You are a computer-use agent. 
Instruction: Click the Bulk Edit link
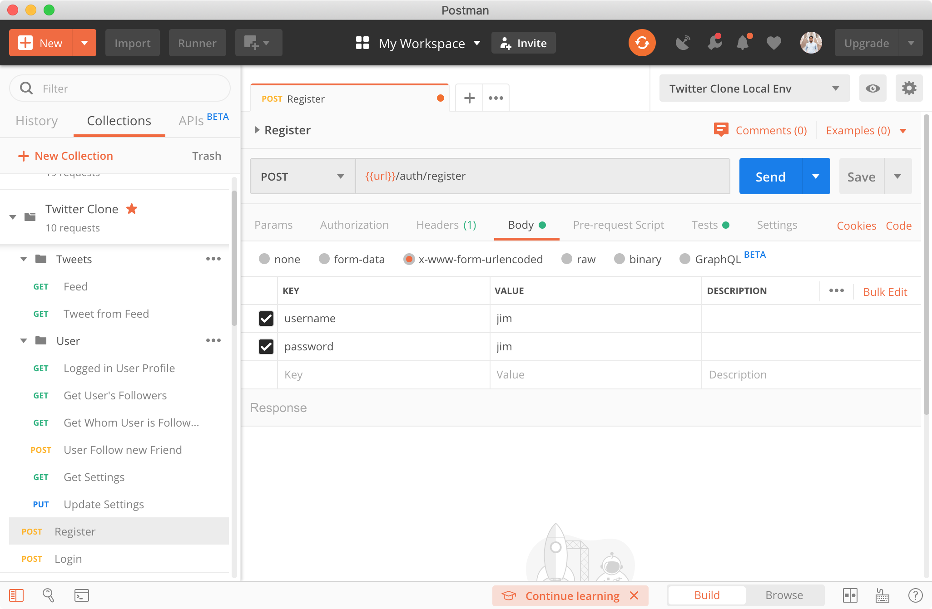point(885,292)
